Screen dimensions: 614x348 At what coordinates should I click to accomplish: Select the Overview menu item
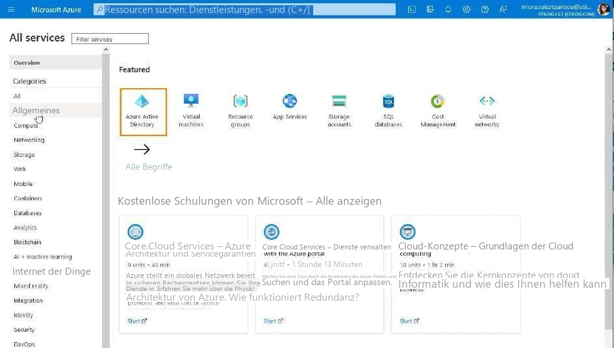[x=55, y=62]
